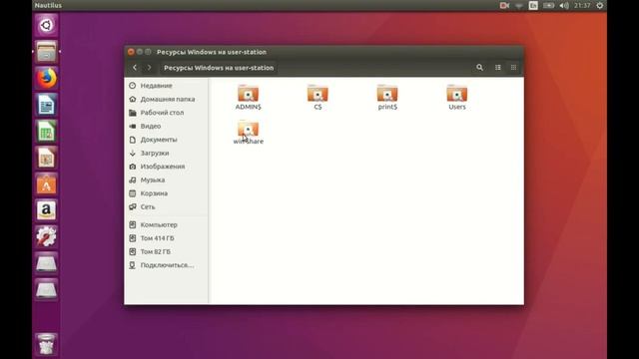This screenshot has height=359, width=639.
Task: Open Ubuntu Software from the launcher
Action: [x=46, y=183]
